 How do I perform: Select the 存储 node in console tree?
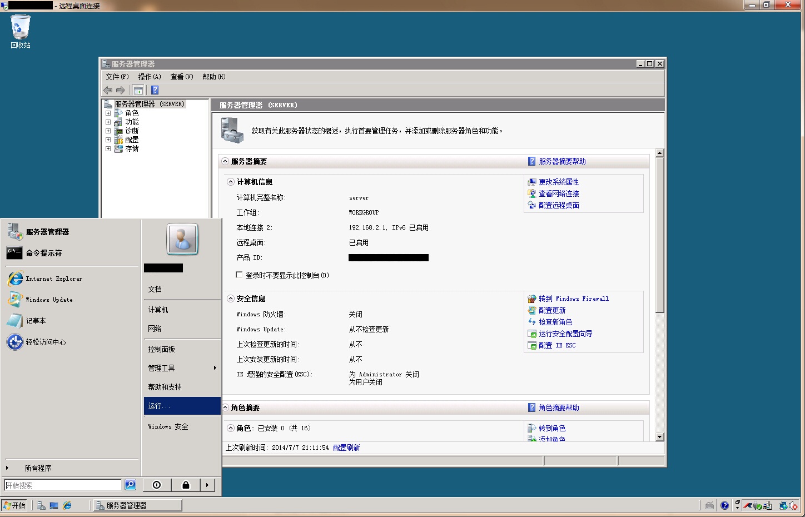[x=132, y=148]
